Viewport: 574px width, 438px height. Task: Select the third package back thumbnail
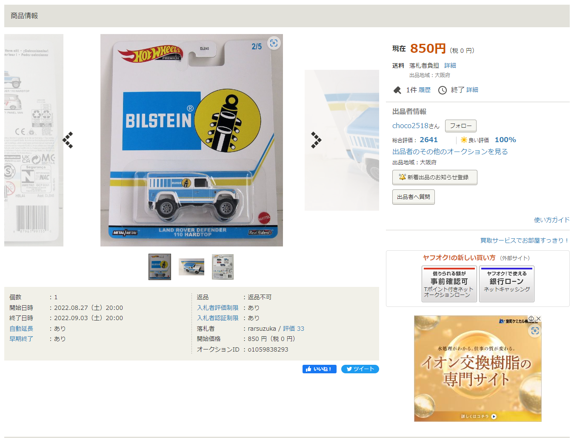point(223,267)
